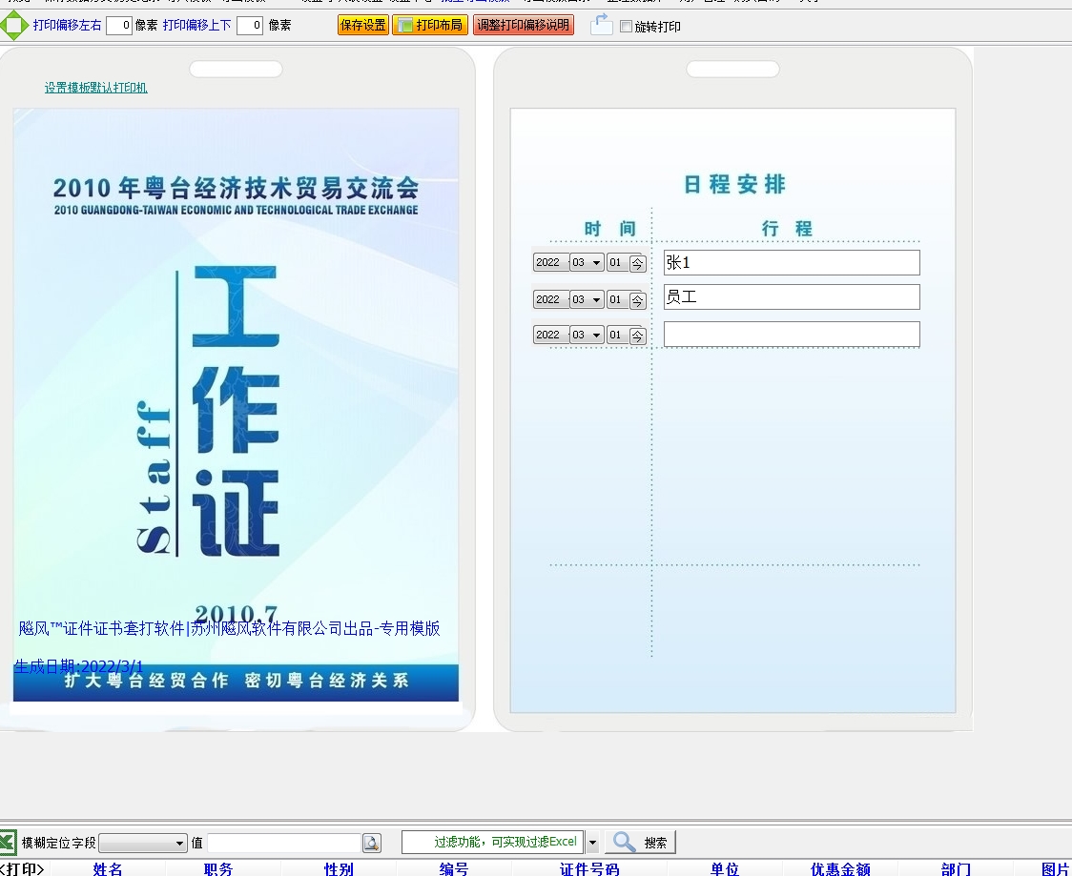Click the 今 today button in first schedule row
Viewport: 1072px width, 876px height.
click(x=638, y=263)
